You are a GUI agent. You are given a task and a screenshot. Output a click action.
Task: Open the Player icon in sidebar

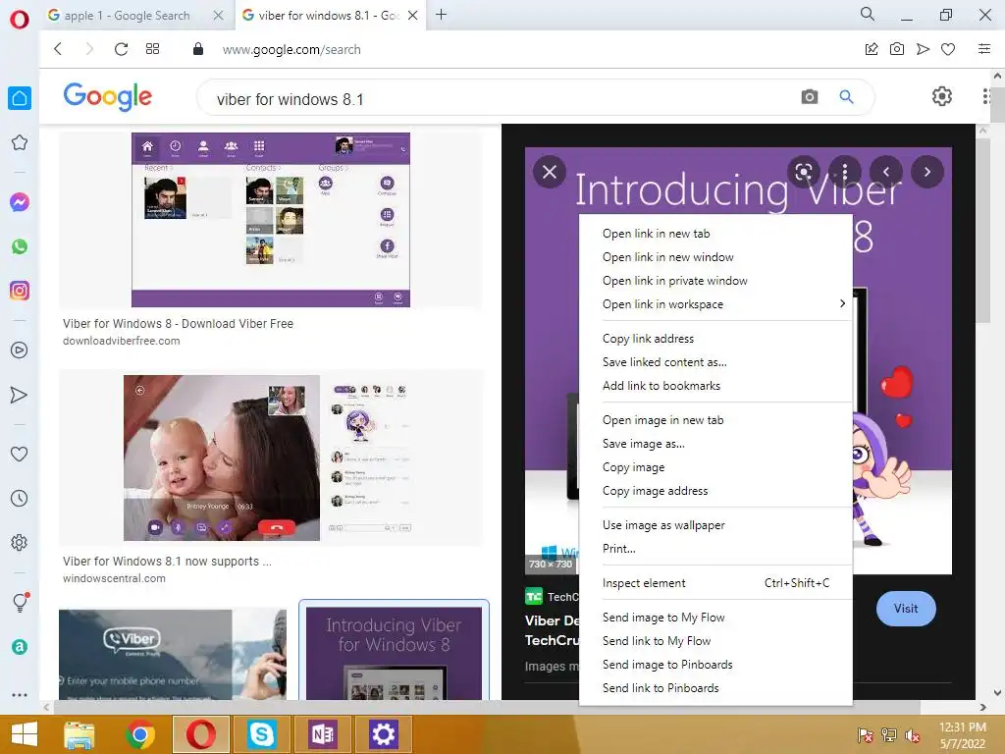point(20,350)
